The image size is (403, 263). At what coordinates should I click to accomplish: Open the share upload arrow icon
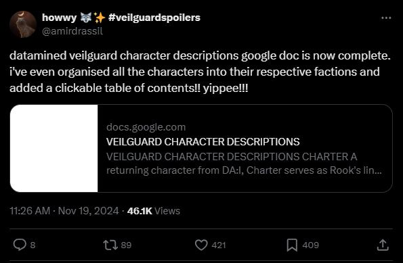pos(383,245)
